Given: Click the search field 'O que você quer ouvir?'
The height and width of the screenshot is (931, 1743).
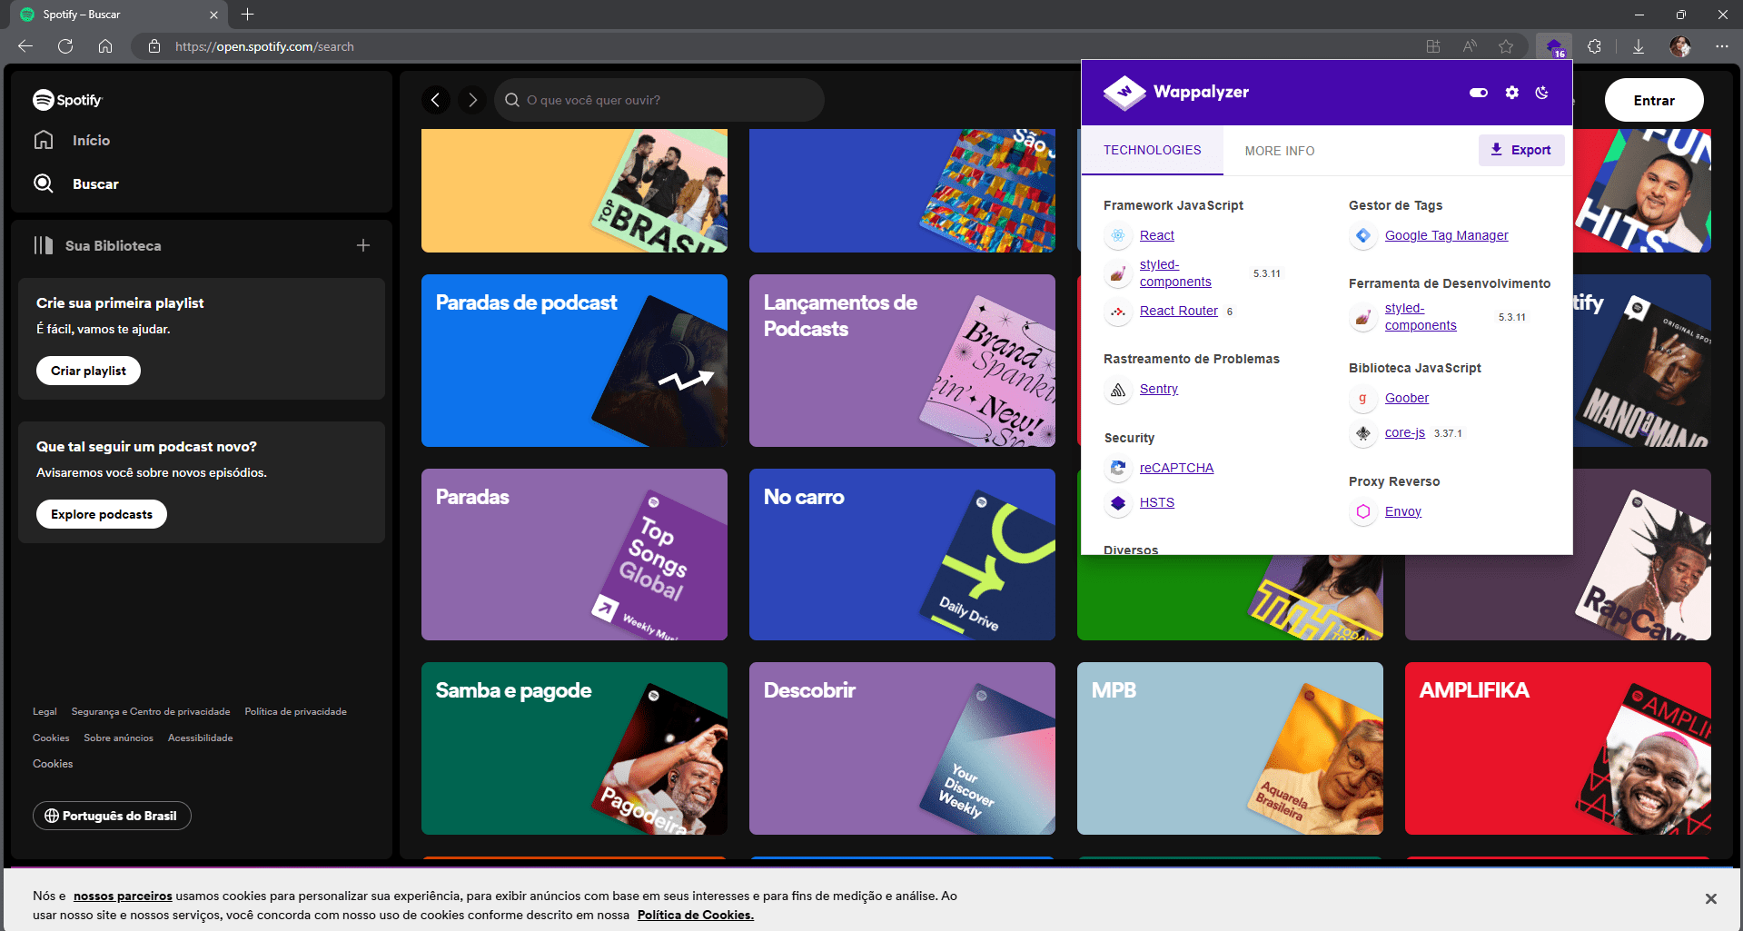Looking at the screenshot, I should coord(659,100).
